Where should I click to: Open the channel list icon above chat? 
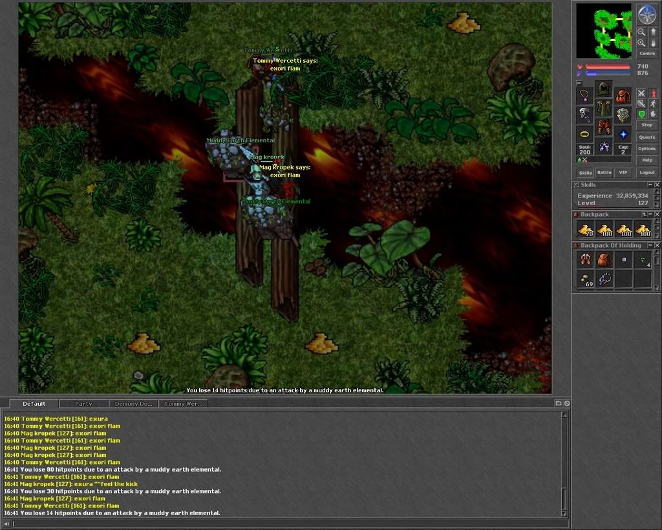click(558, 403)
